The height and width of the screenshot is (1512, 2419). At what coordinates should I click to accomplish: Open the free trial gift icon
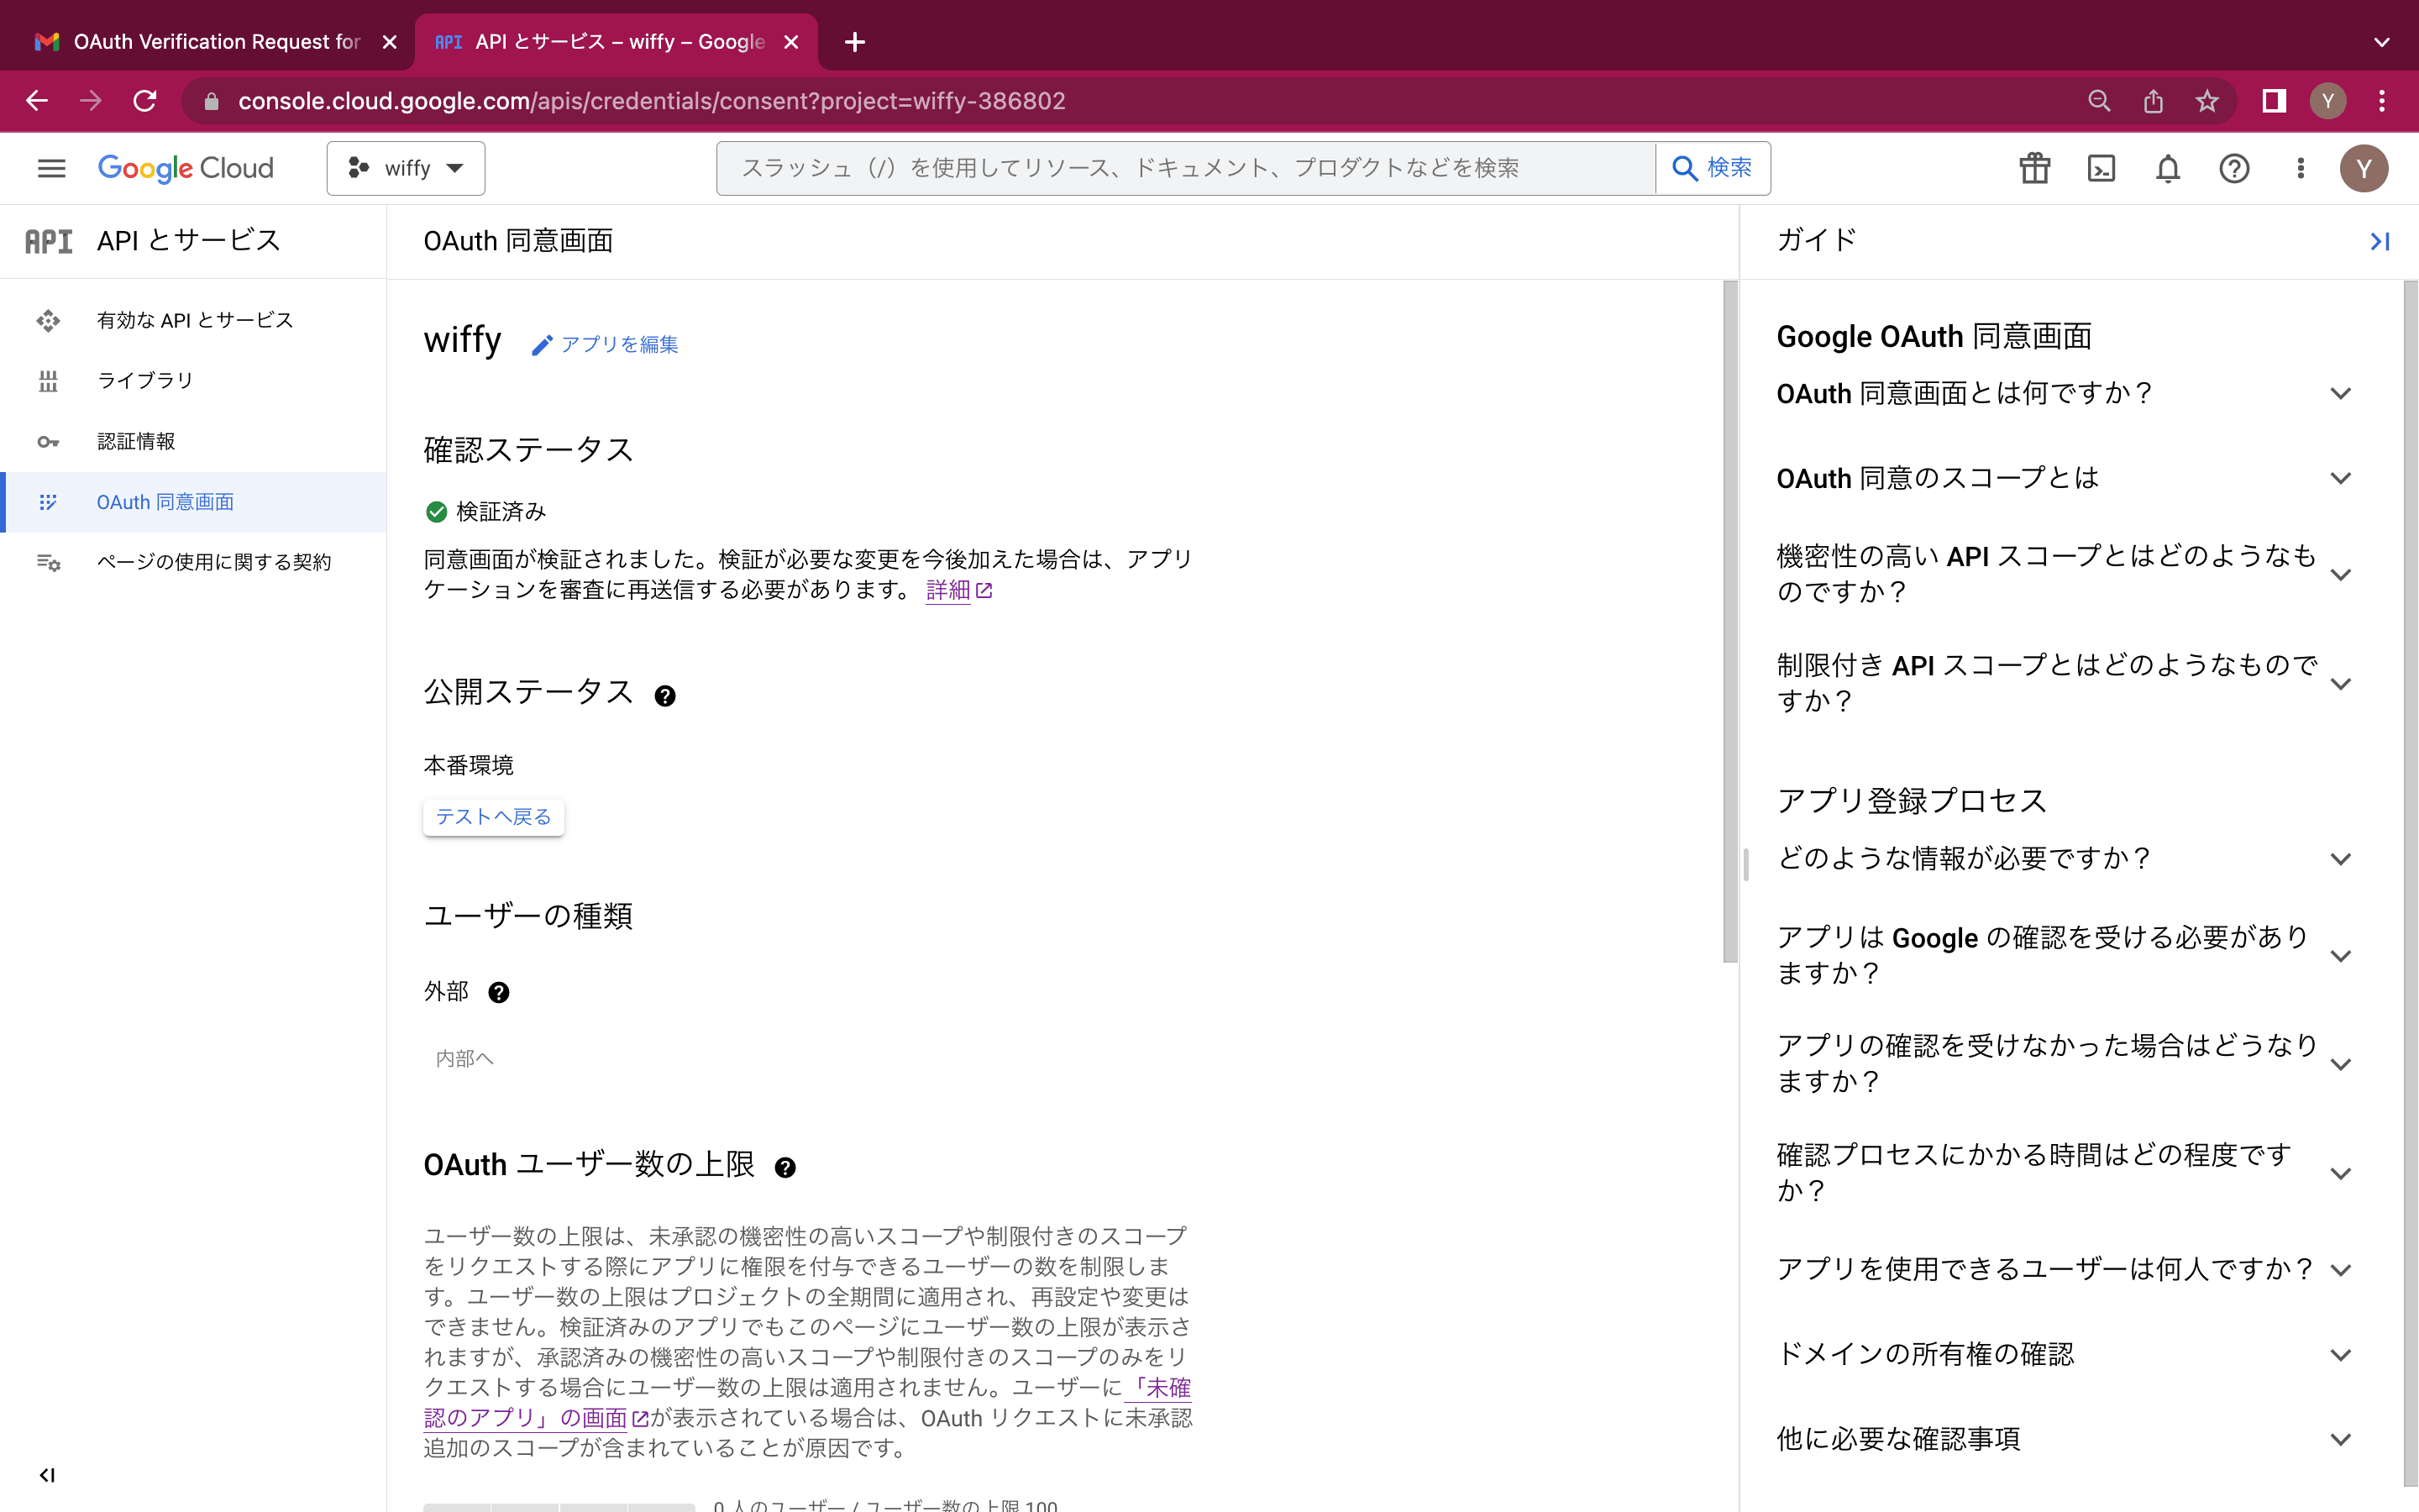point(2034,168)
